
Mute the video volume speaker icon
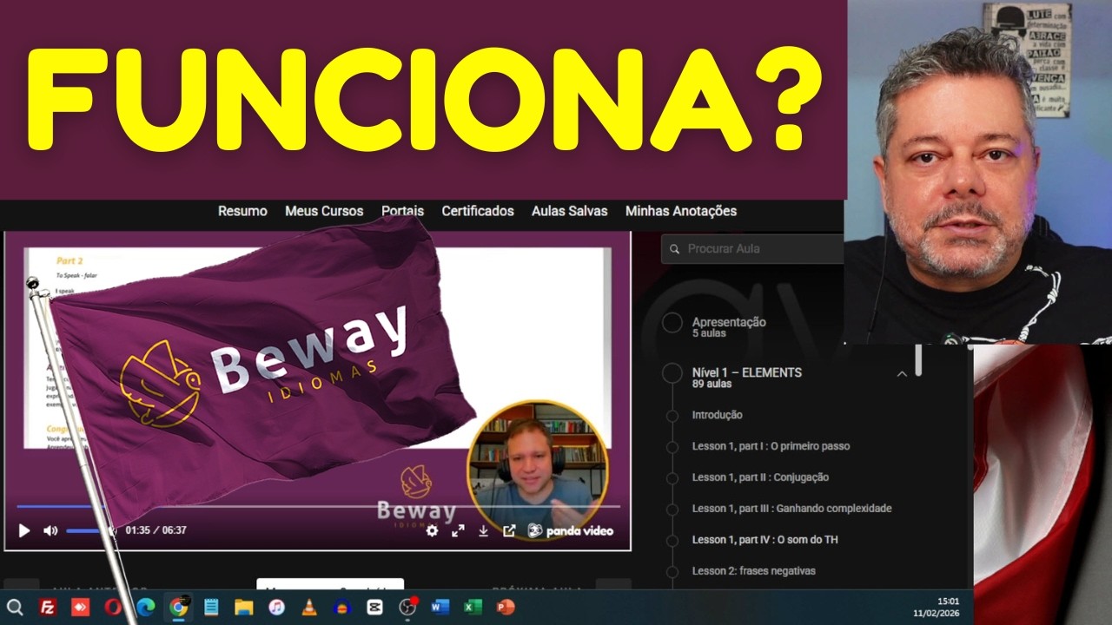[50, 530]
